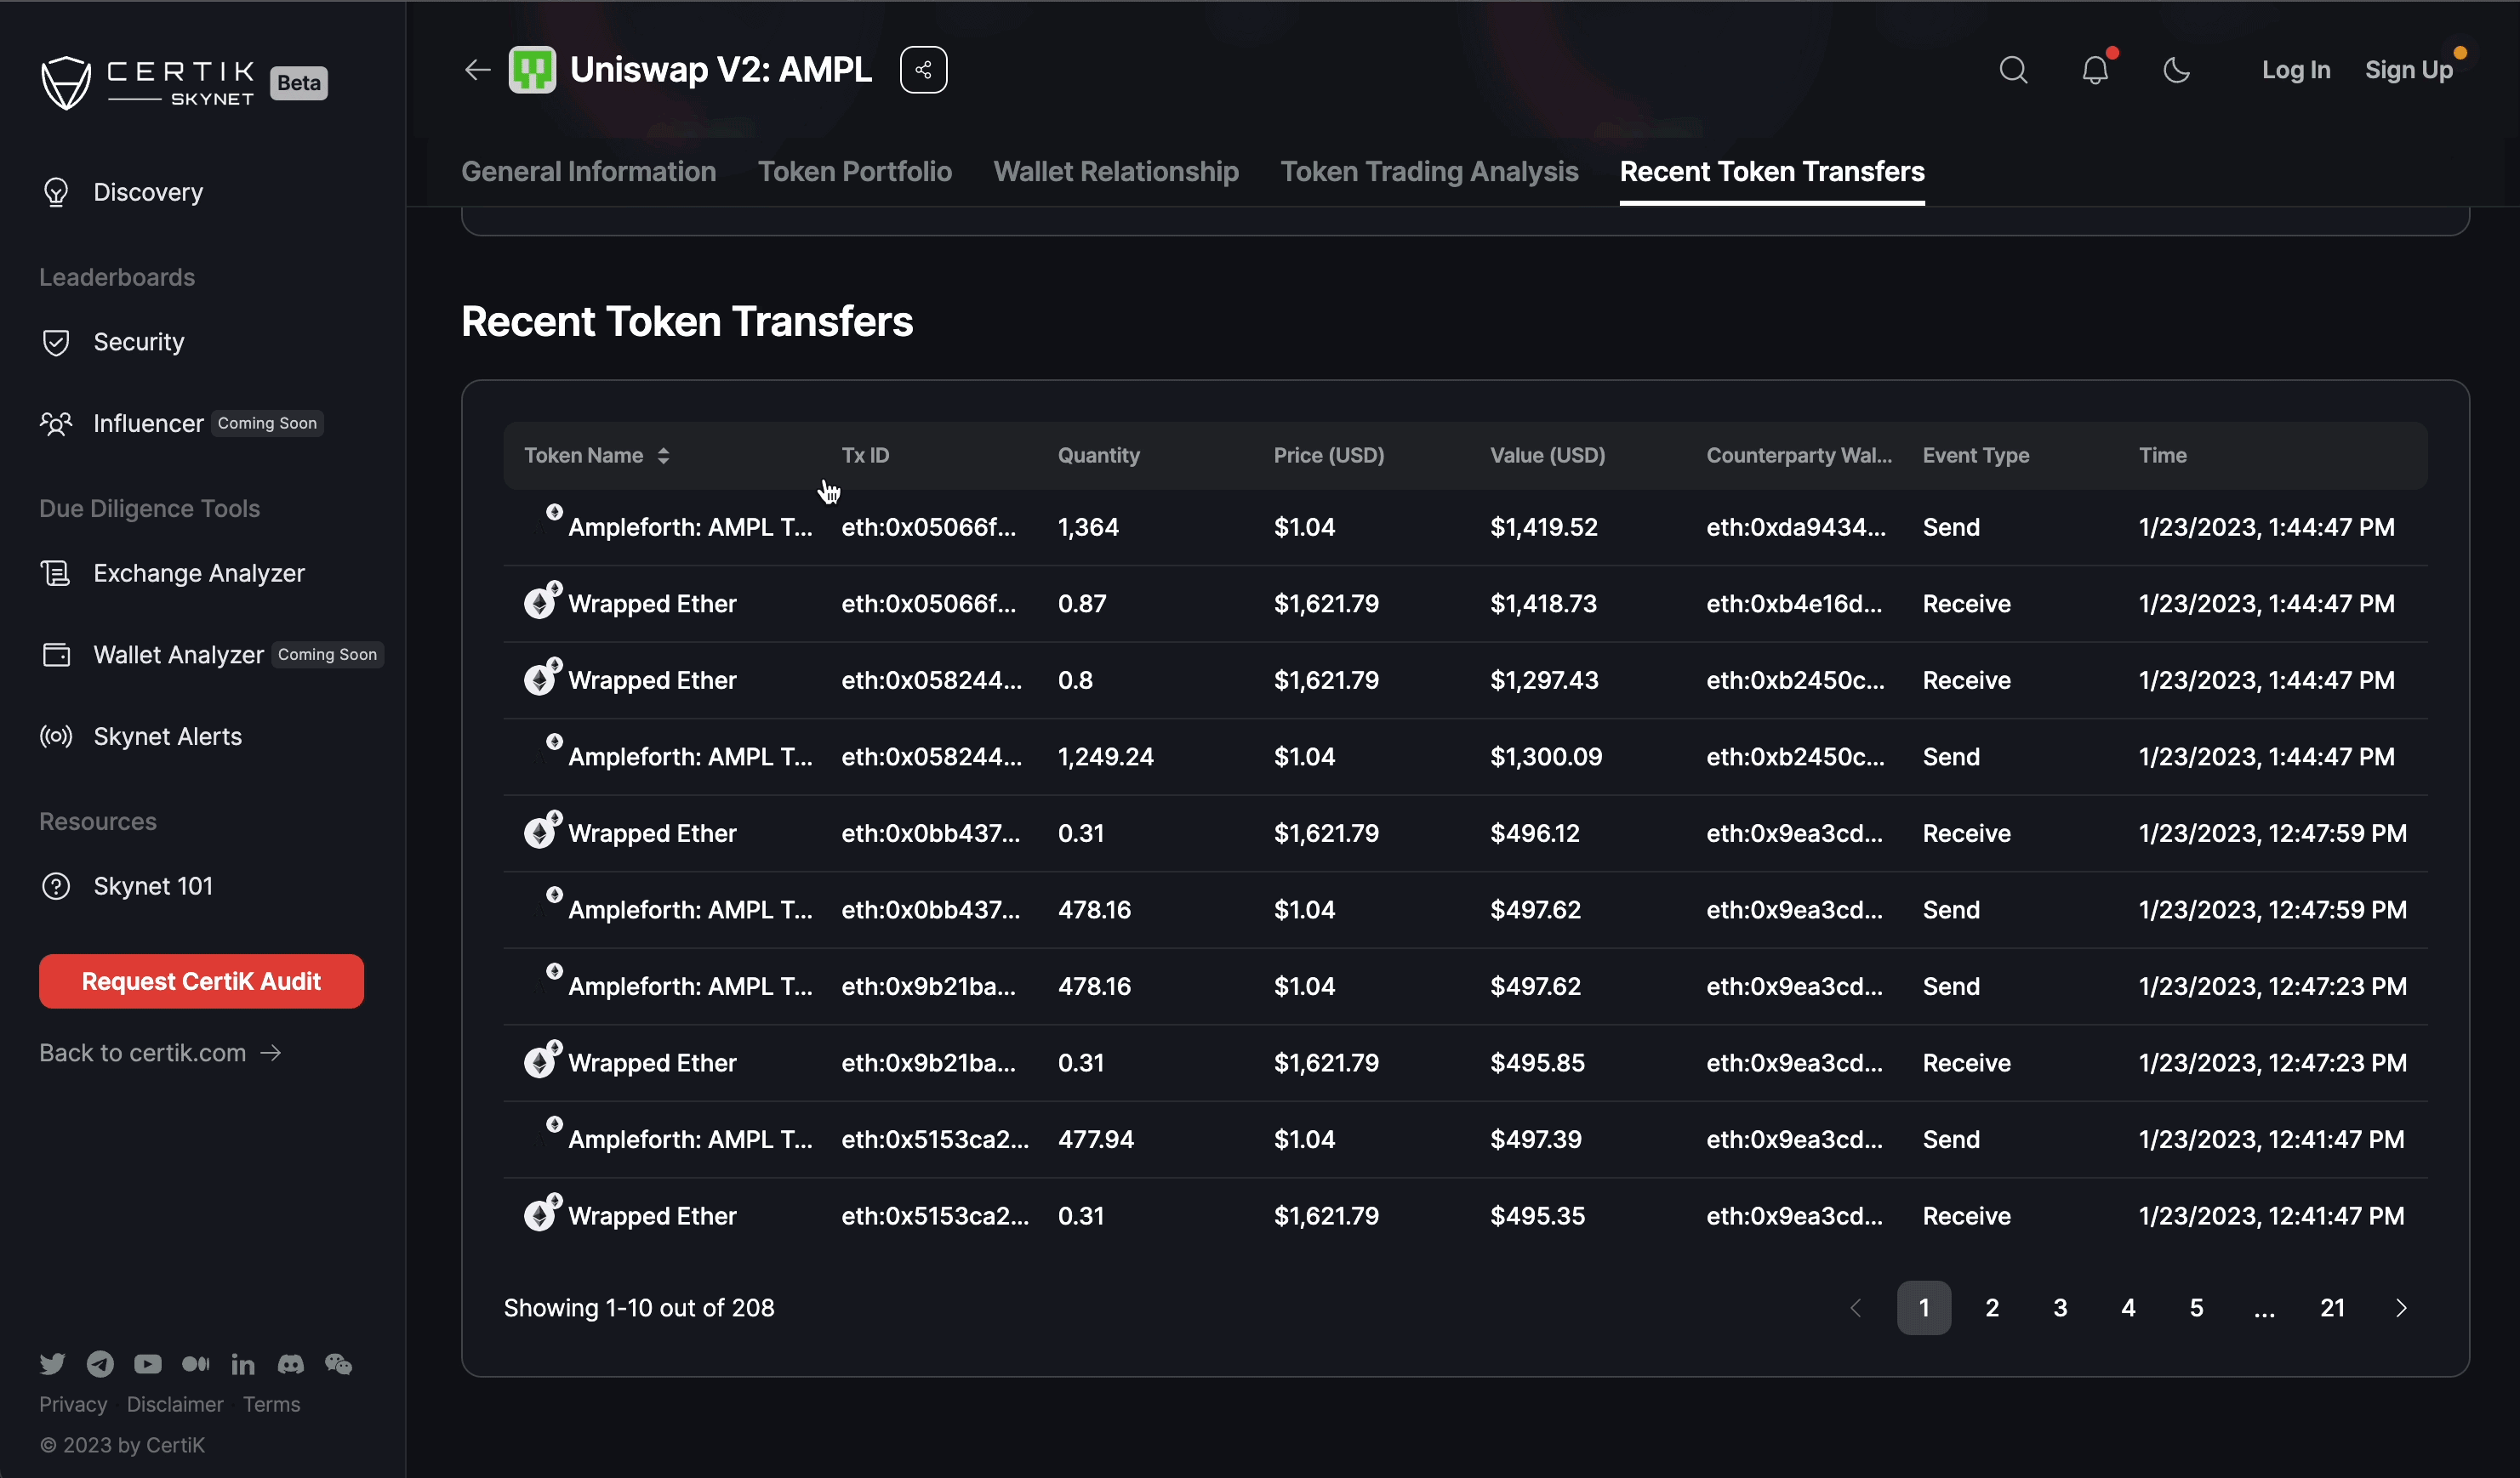The image size is (2520, 1478).
Task: Click the YouTube icon in footer
Action: (x=147, y=1363)
